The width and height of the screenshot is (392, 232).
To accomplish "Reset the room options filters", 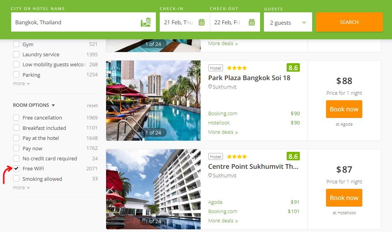I will click(92, 105).
